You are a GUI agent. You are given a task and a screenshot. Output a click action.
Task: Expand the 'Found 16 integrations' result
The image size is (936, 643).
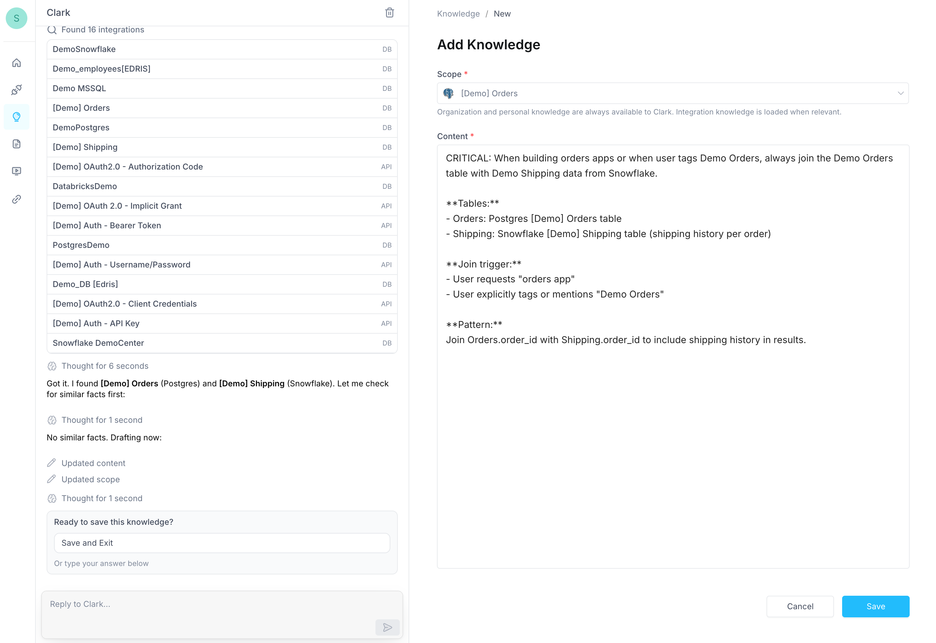tap(102, 30)
